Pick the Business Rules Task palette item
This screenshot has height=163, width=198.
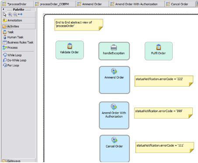(x=18, y=42)
